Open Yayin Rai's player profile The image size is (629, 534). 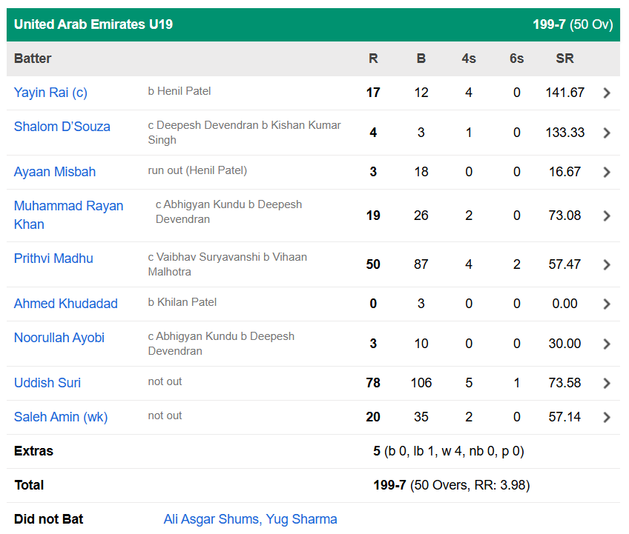50,93
